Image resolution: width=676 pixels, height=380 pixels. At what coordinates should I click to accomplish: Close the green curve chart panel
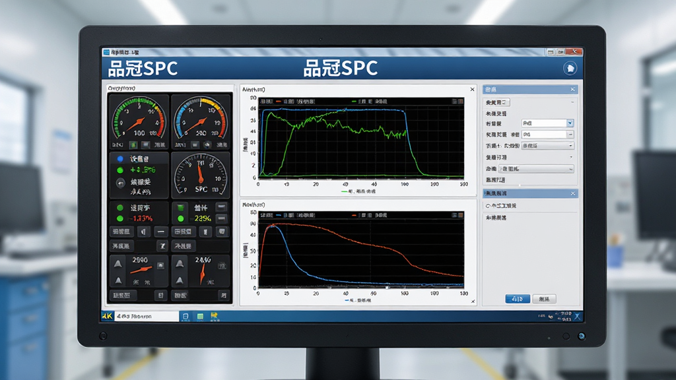[472, 90]
